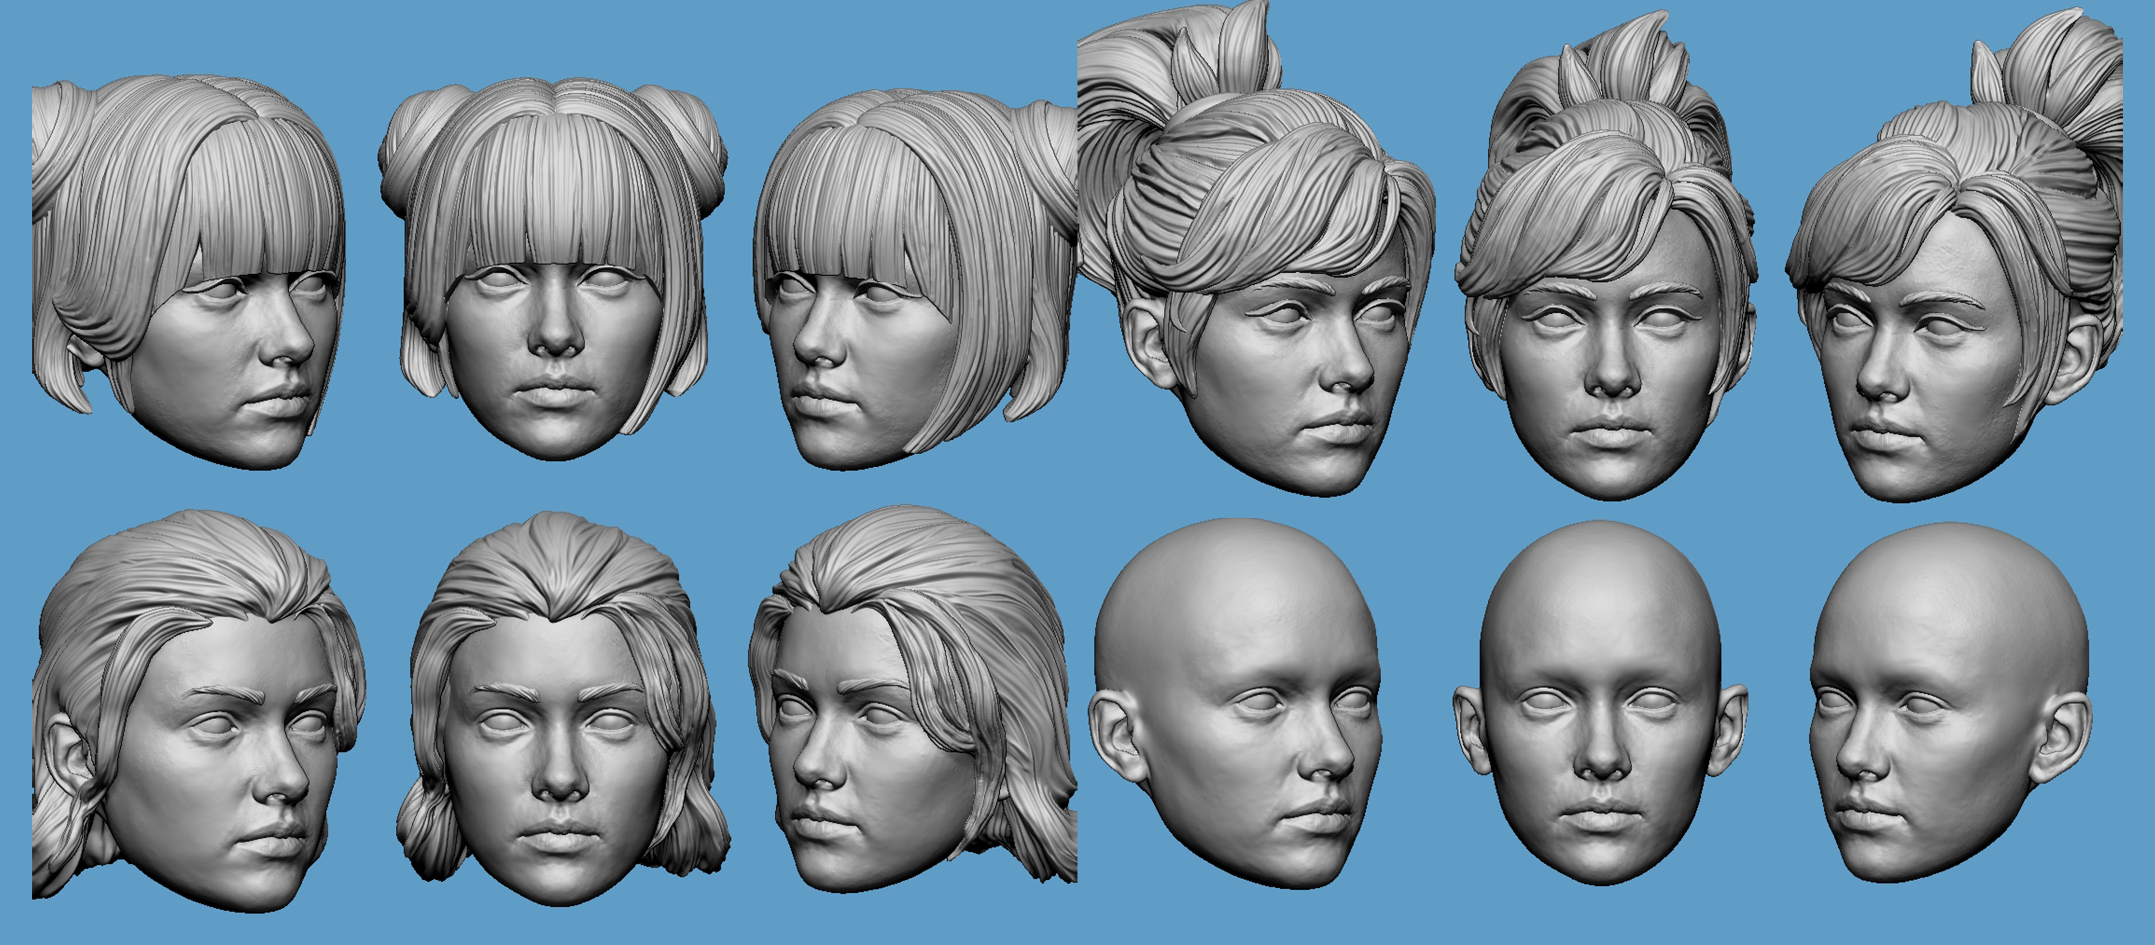Viewport: 2155px width, 945px height.
Task: Click the visible ear of the left-facing bald head
Action: 2064,736
